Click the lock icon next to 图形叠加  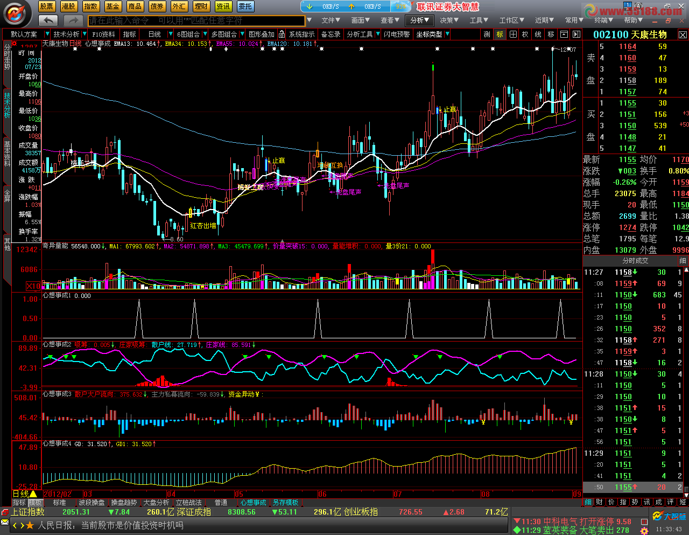point(282,34)
